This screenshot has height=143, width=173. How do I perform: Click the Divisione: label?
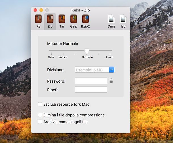point(56,70)
